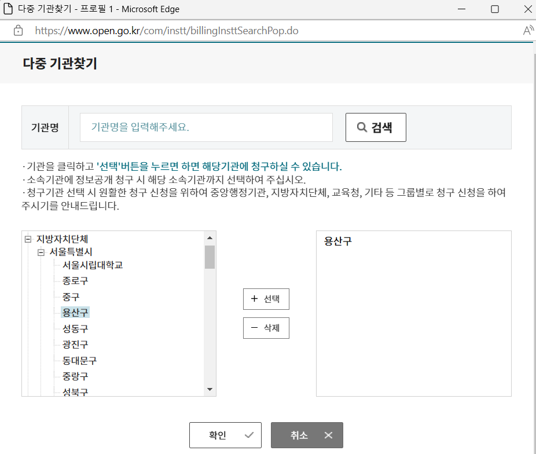Viewport: 536px width, 454px height.
Task: Select 중랑구 in the tree
Action: pyautogui.click(x=75, y=376)
